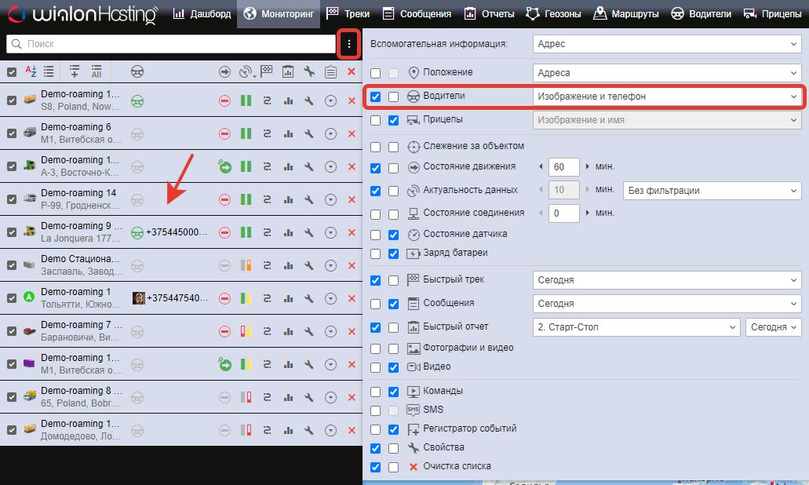Image resolution: width=809 pixels, height=485 pixels.
Task: Open Положение Адреса dropdown
Action: tap(667, 73)
